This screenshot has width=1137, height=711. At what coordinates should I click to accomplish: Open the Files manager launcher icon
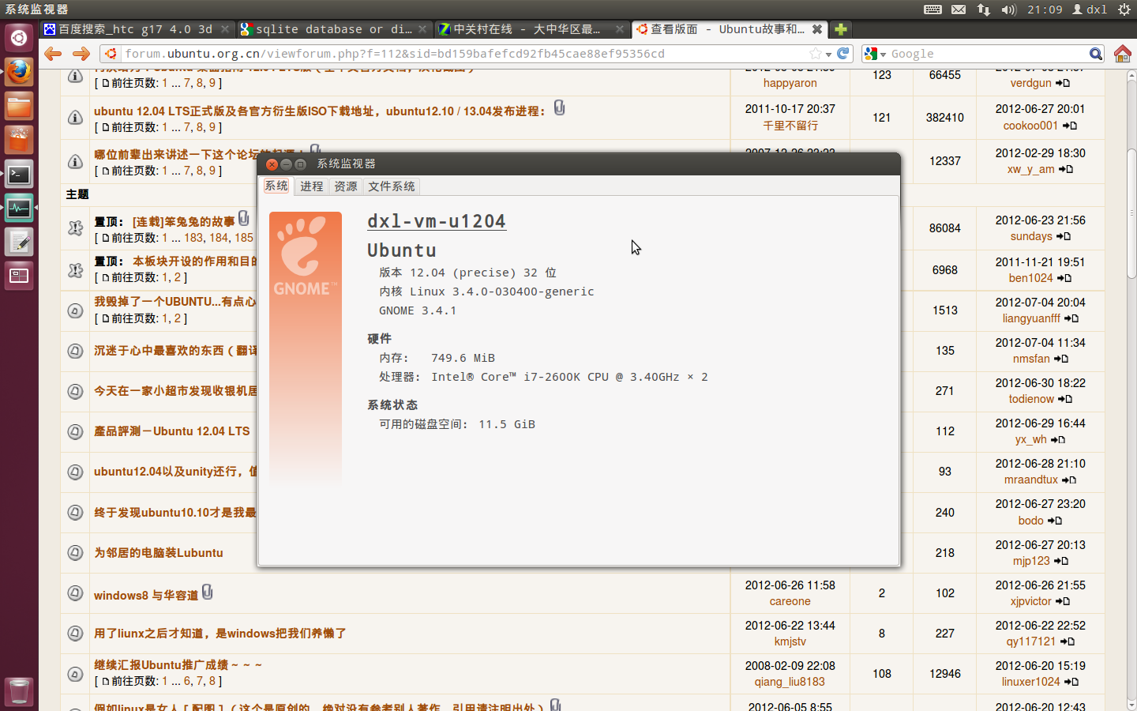click(19, 106)
